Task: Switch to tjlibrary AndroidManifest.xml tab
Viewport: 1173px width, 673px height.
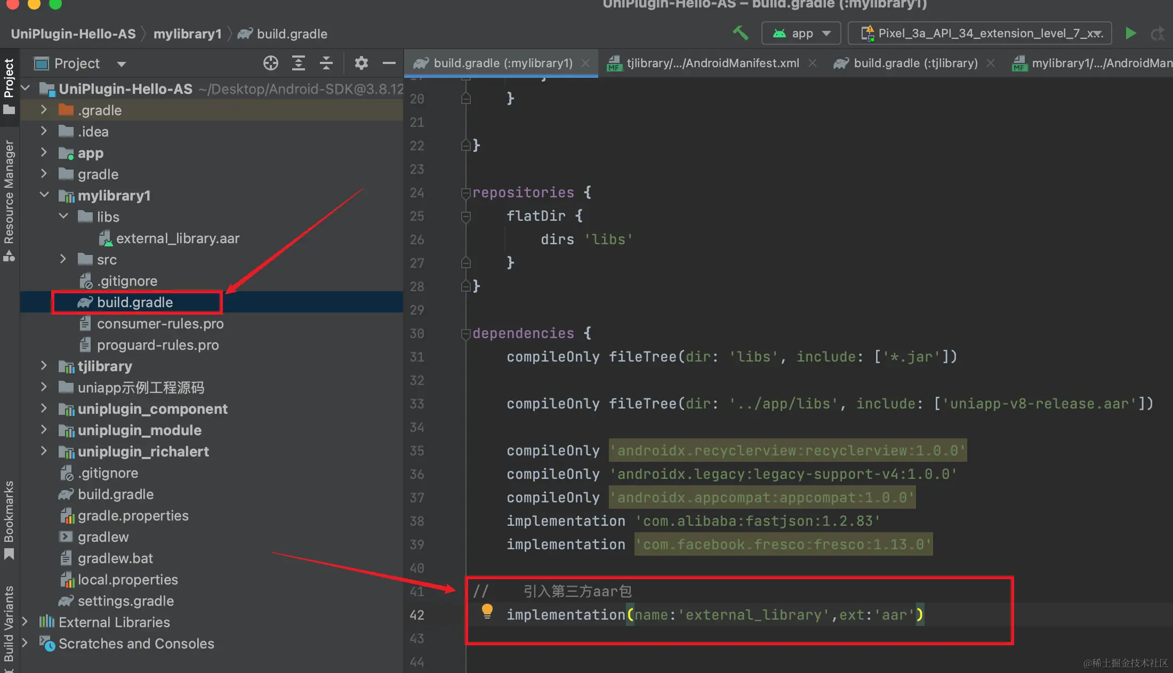Action: [712, 63]
